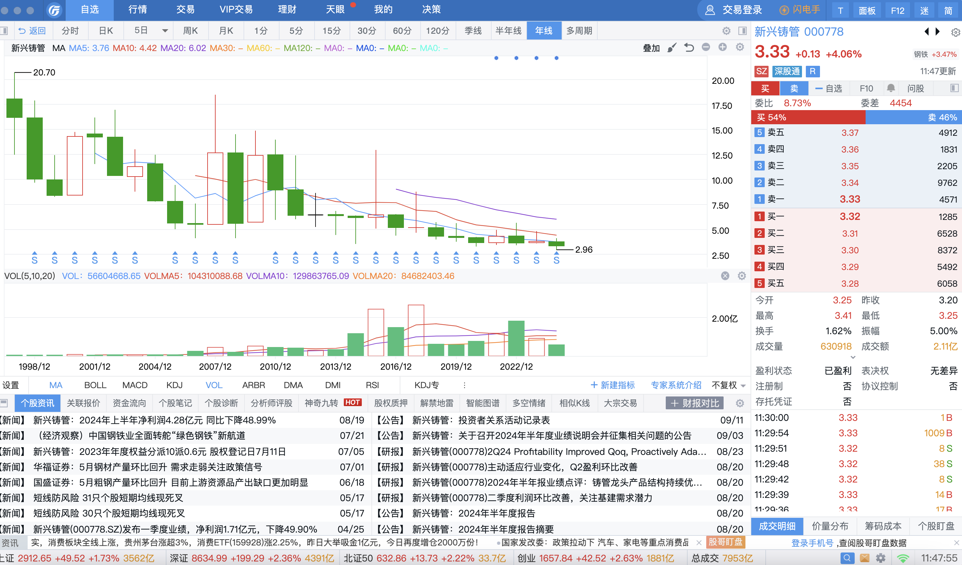Viewport: 962px width, 565px height.
Task: Switch chart to 日K period
Action: pyautogui.click(x=106, y=30)
